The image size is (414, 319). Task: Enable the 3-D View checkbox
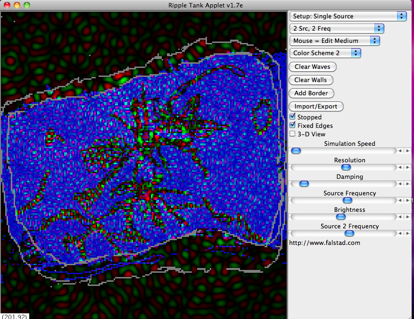pyautogui.click(x=292, y=134)
